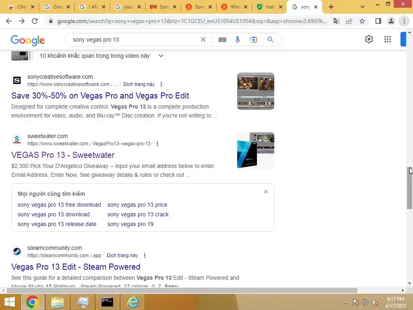The width and height of the screenshot is (413, 310).
Task: Open the video key moments thumbnail
Action: (20, 56)
